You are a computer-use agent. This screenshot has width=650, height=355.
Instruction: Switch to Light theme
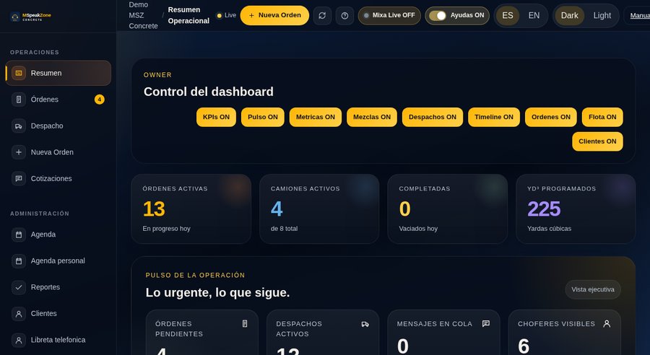[x=602, y=16]
